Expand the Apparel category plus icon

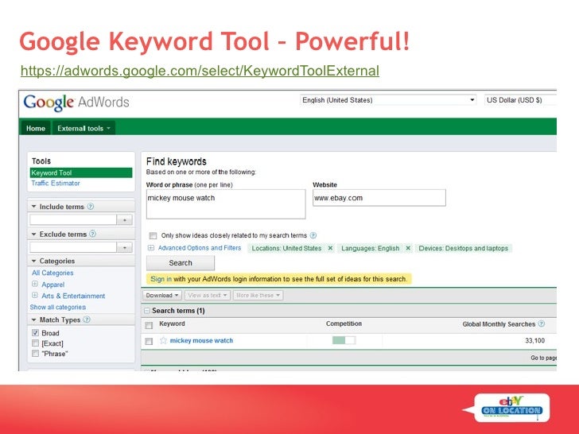coord(35,285)
